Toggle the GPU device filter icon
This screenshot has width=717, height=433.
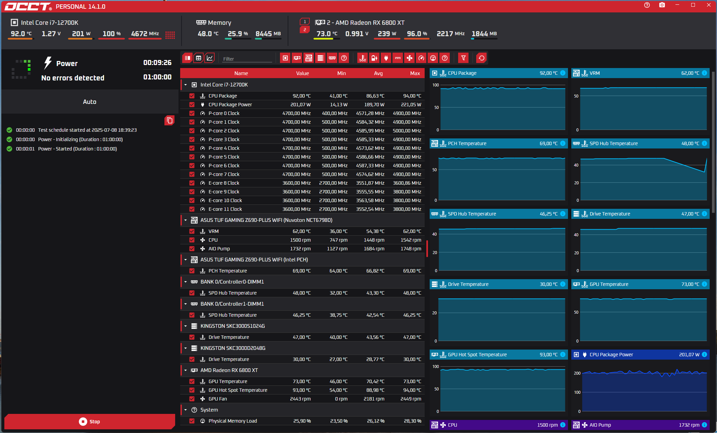(x=297, y=58)
